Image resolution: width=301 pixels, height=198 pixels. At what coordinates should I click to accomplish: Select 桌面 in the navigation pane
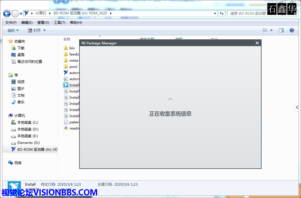click(18, 55)
